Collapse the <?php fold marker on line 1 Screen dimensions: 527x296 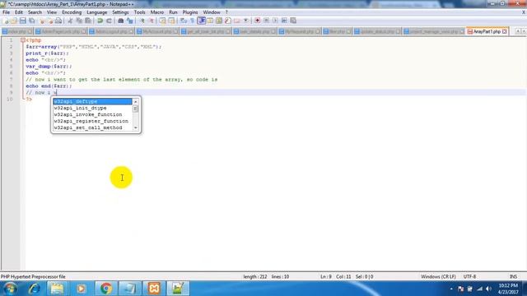pyautogui.click(x=23, y=40)
